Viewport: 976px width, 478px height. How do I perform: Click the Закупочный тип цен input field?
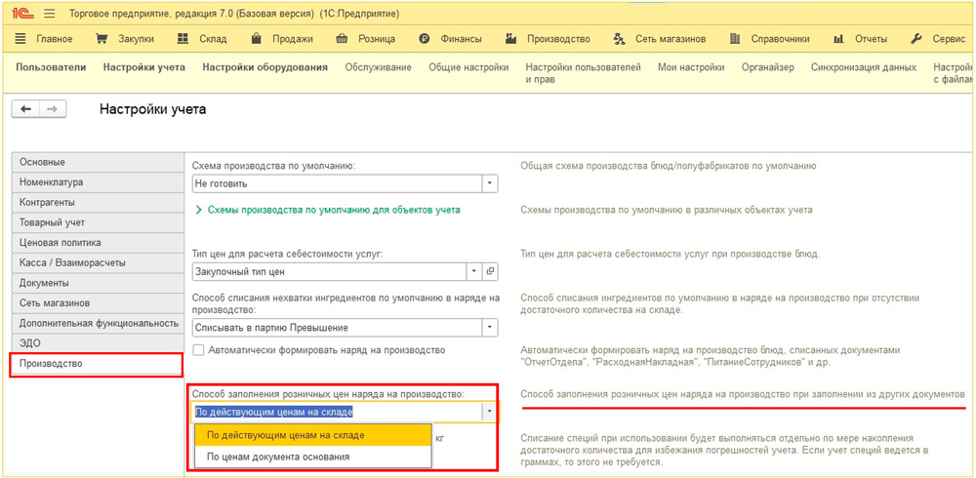pyautogui.click(x=329, y=271)
